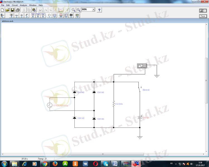
Task: Zoom in on the circuit
Action: tap(79, 10)
